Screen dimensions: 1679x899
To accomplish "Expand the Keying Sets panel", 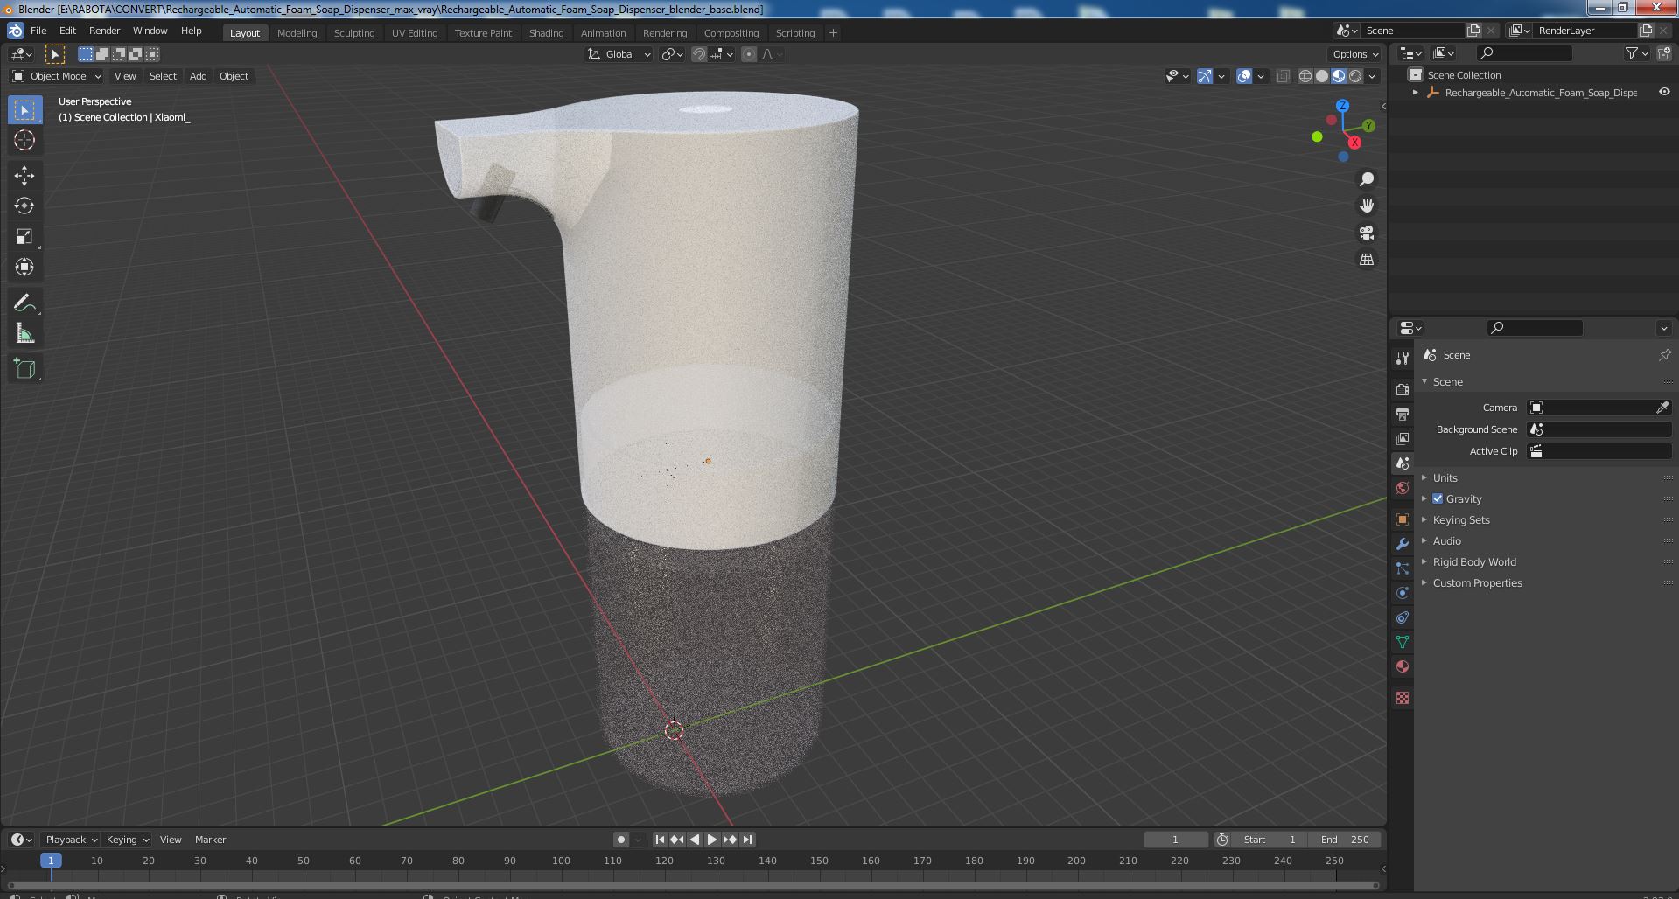I will (1461, 519).
